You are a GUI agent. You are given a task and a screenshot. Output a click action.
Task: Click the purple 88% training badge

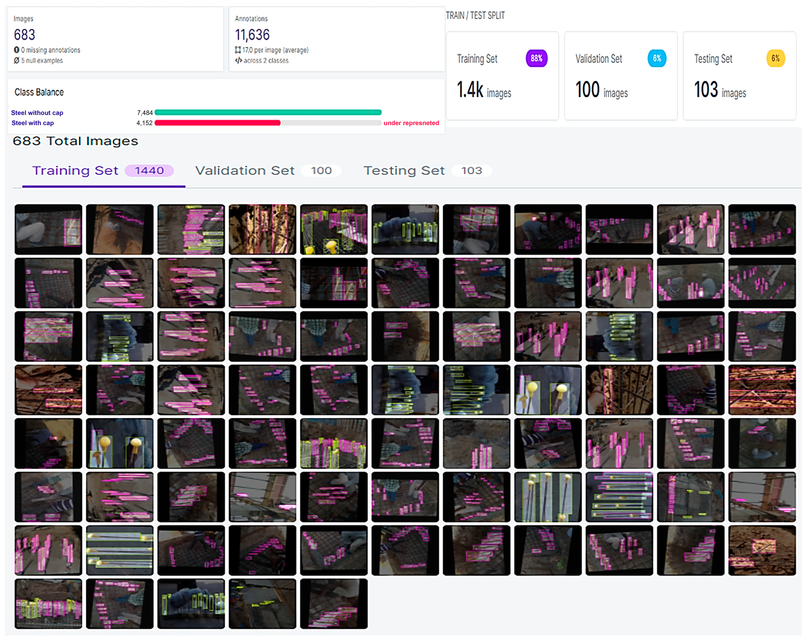(536, 59)
